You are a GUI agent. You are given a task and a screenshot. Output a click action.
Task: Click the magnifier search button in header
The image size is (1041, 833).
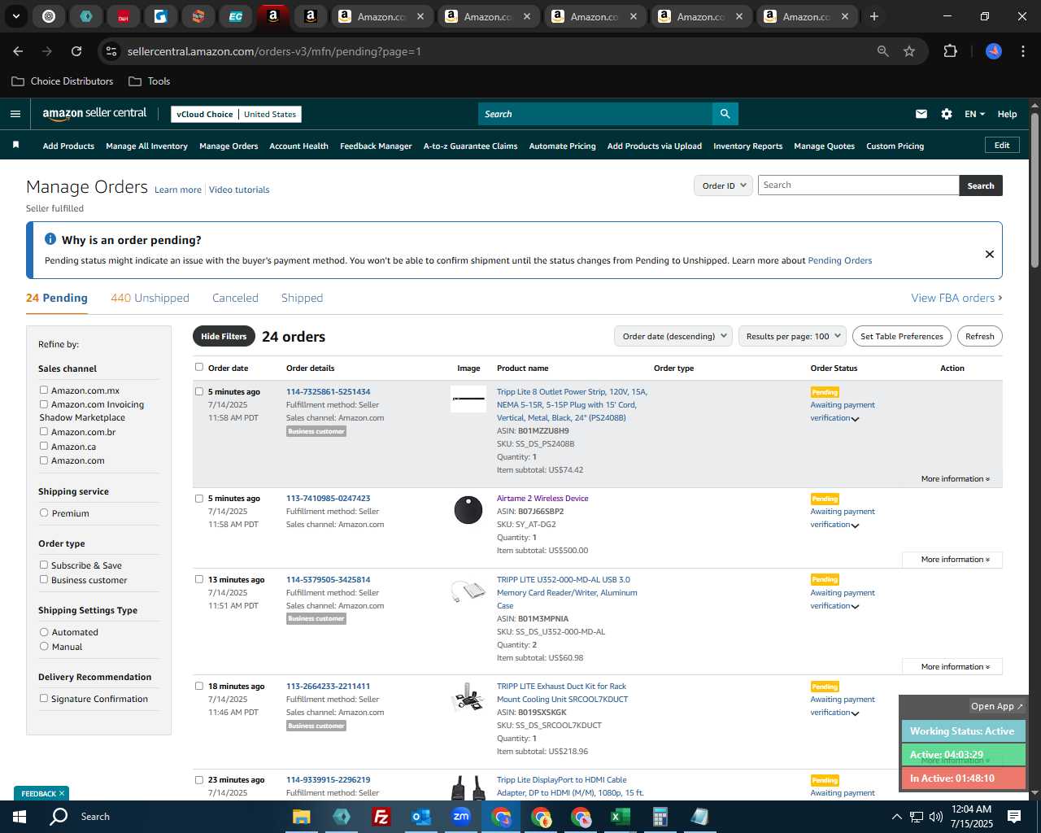click(725, 114)
